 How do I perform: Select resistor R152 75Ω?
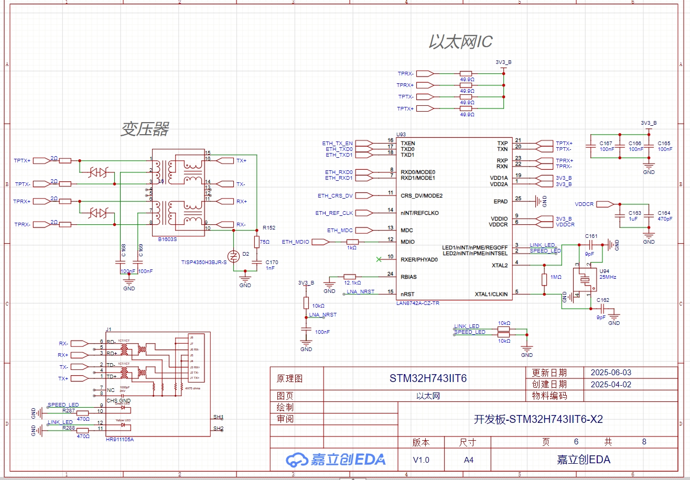pos(256,242)
